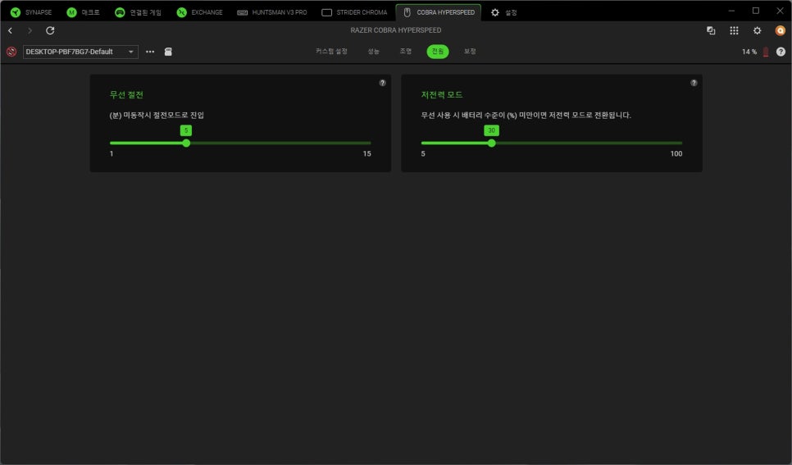Switch to 보정 section
Viewport: 792px width, 465px height.
tap(470, 51)
